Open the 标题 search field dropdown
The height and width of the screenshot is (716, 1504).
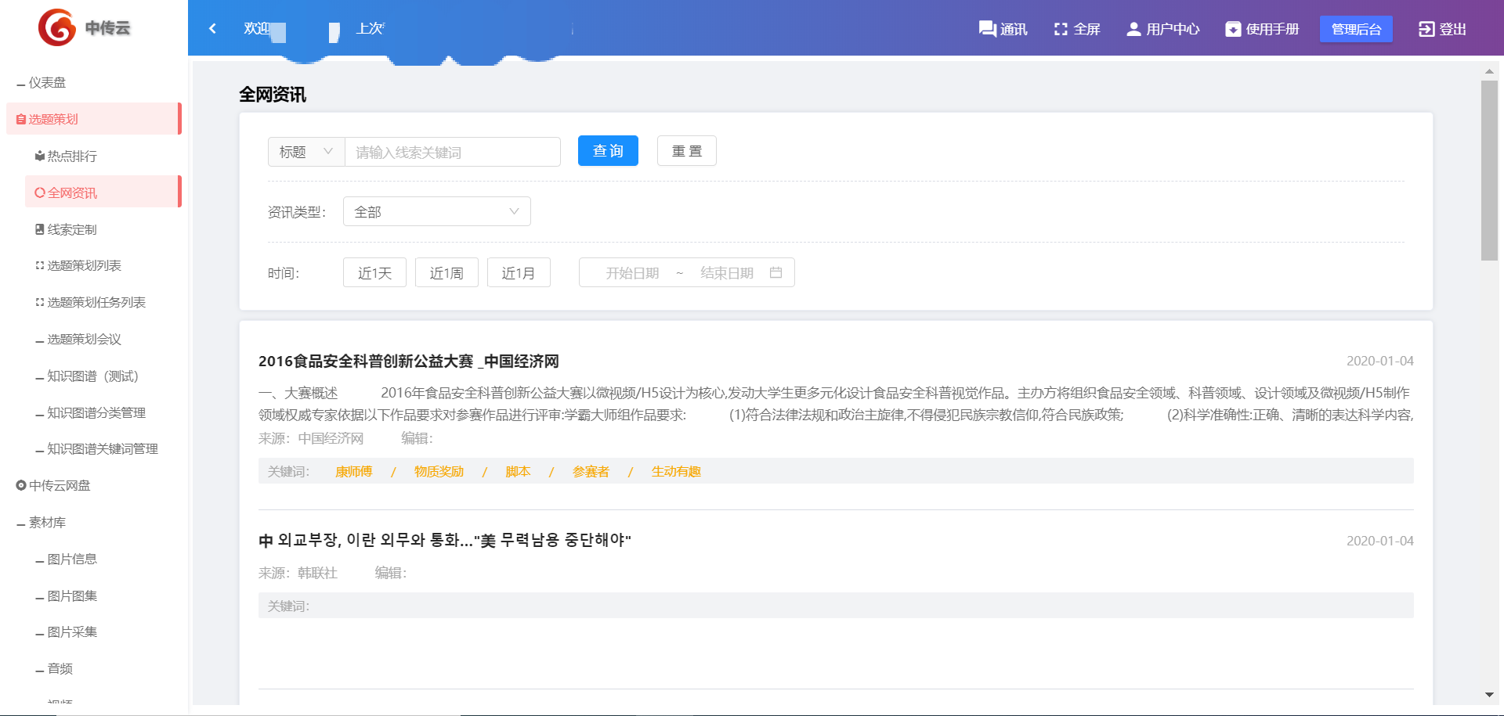click(x=305, y=152)
